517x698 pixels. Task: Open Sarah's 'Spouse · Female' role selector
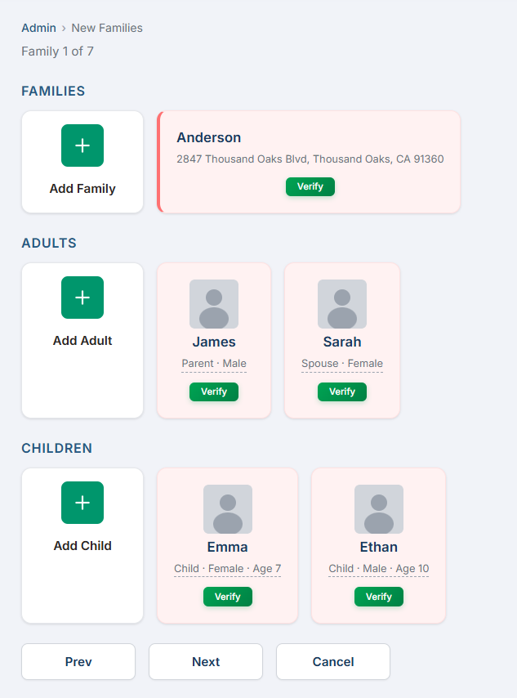click(x=341, y=363)
